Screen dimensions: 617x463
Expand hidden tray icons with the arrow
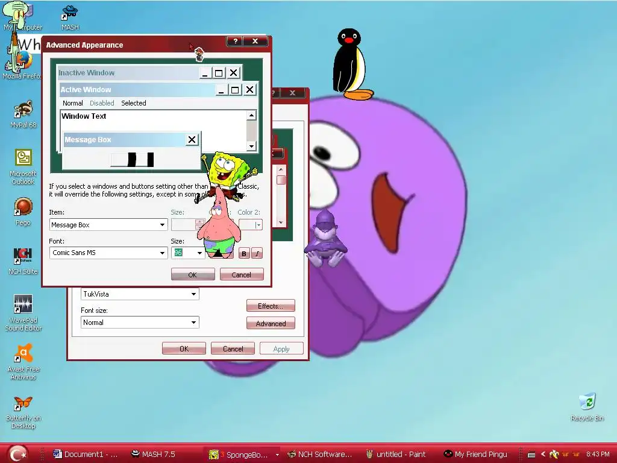(543, 454)
